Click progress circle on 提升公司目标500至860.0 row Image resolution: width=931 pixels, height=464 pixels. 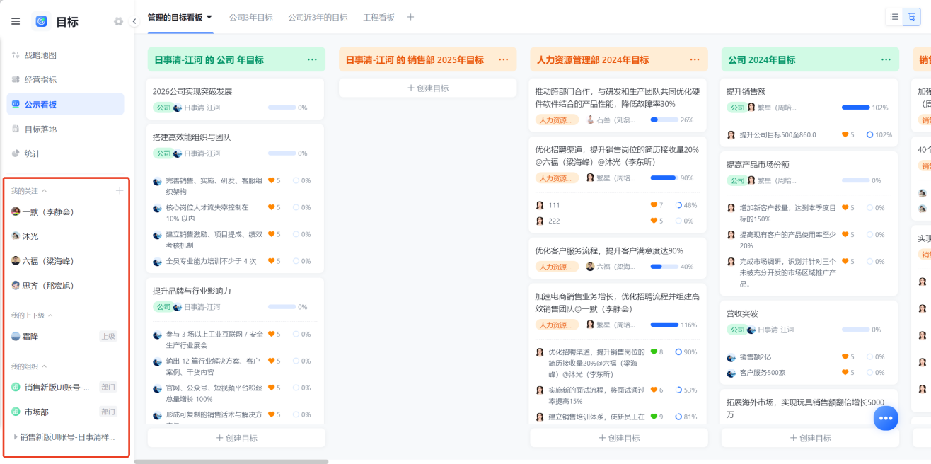coord(870,134)
